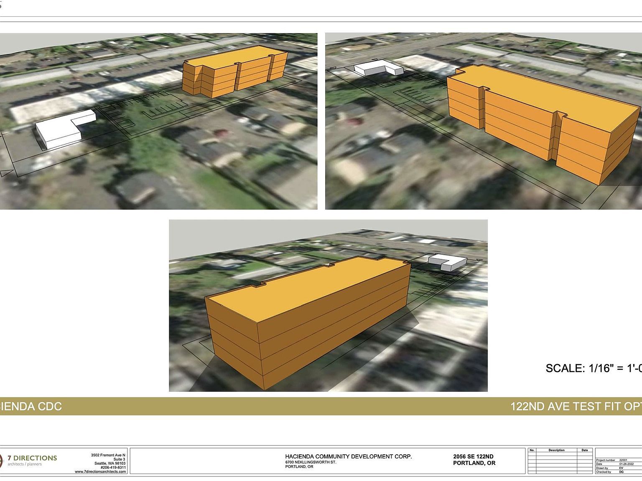Click the HACIENDA CDC banner text
Image resolution: width=642 pixels, height=481 pixels.
31,406
